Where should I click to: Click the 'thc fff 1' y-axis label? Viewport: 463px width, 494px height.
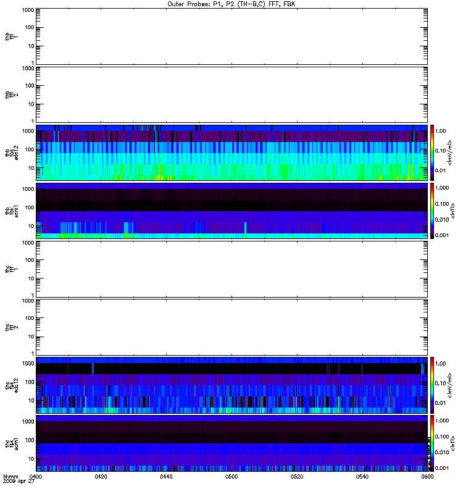click(x=11, y=269)
